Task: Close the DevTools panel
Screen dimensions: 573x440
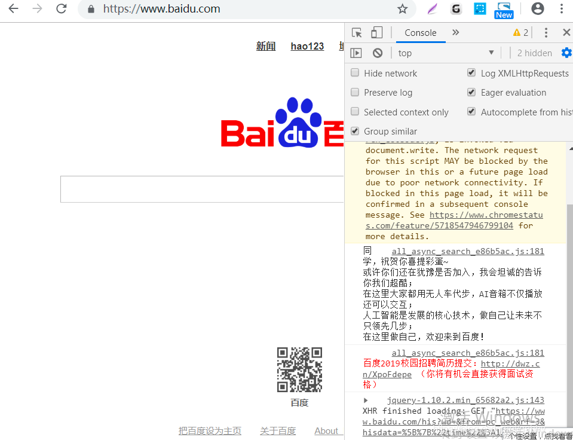Action: 566,32
